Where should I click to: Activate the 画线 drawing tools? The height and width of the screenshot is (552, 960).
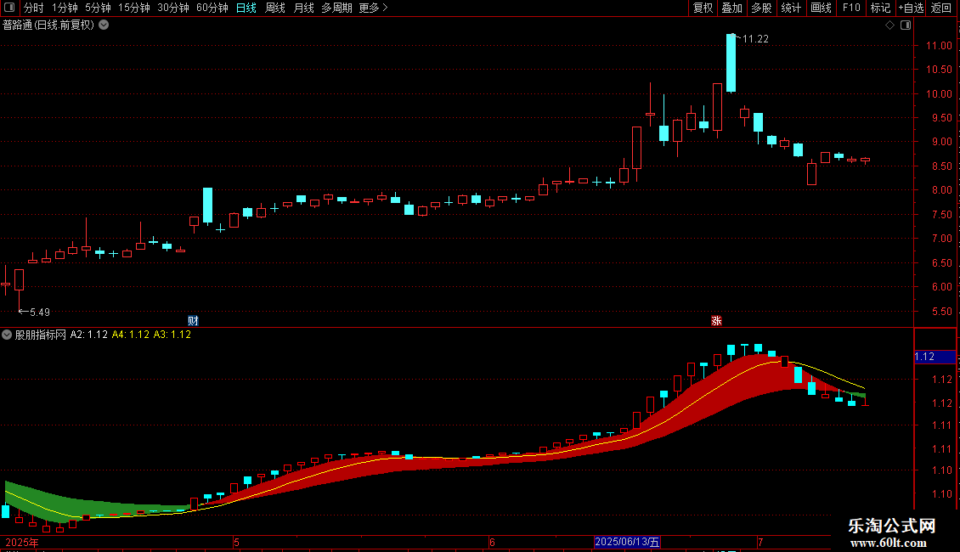coord(821,8)
